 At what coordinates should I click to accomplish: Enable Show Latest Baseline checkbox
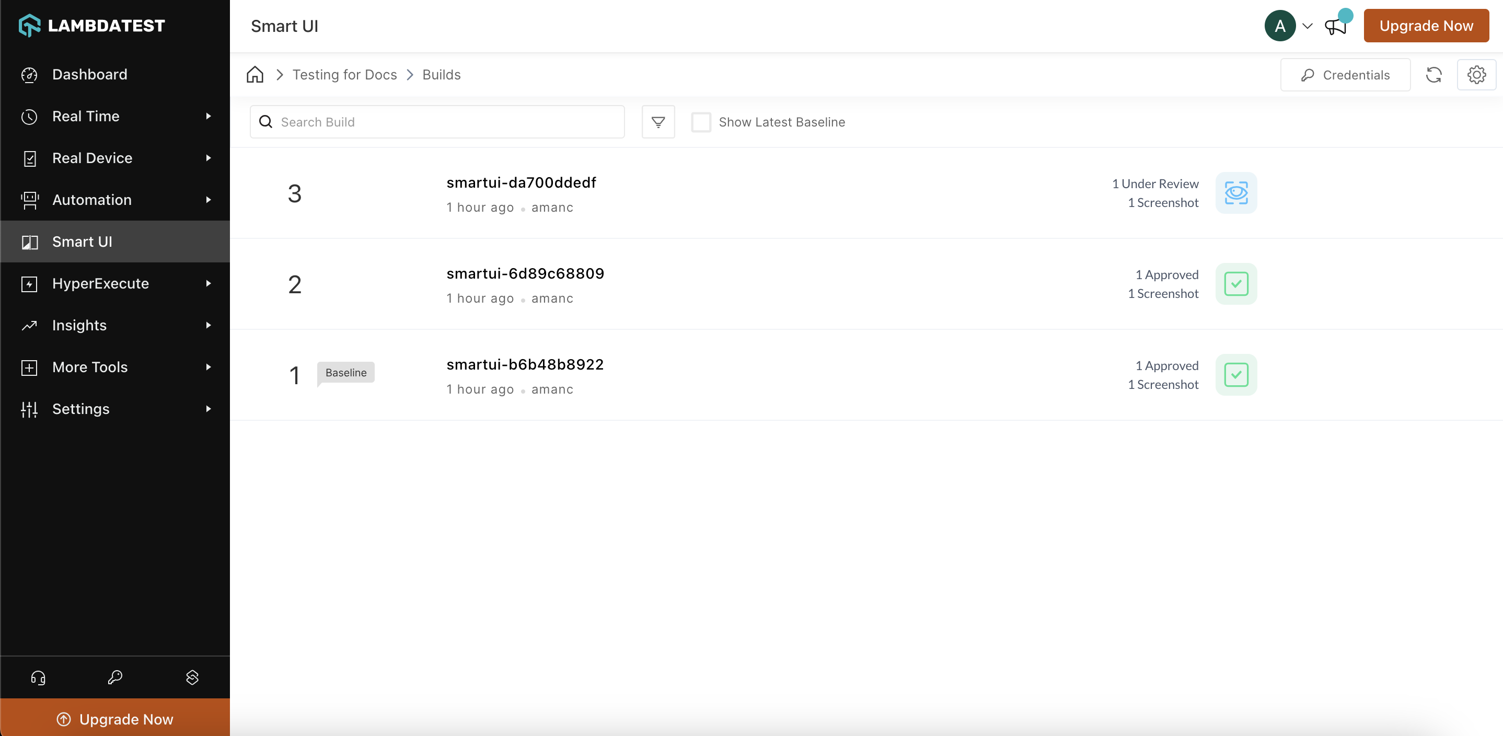point(701,122)
